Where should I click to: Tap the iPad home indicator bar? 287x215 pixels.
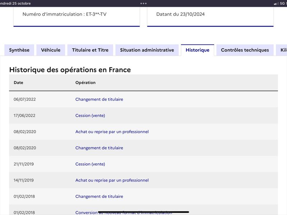click(143, 212)
